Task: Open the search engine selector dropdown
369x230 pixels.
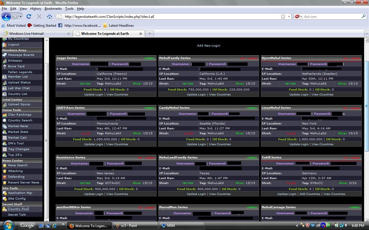Action: tap(298, 16)
